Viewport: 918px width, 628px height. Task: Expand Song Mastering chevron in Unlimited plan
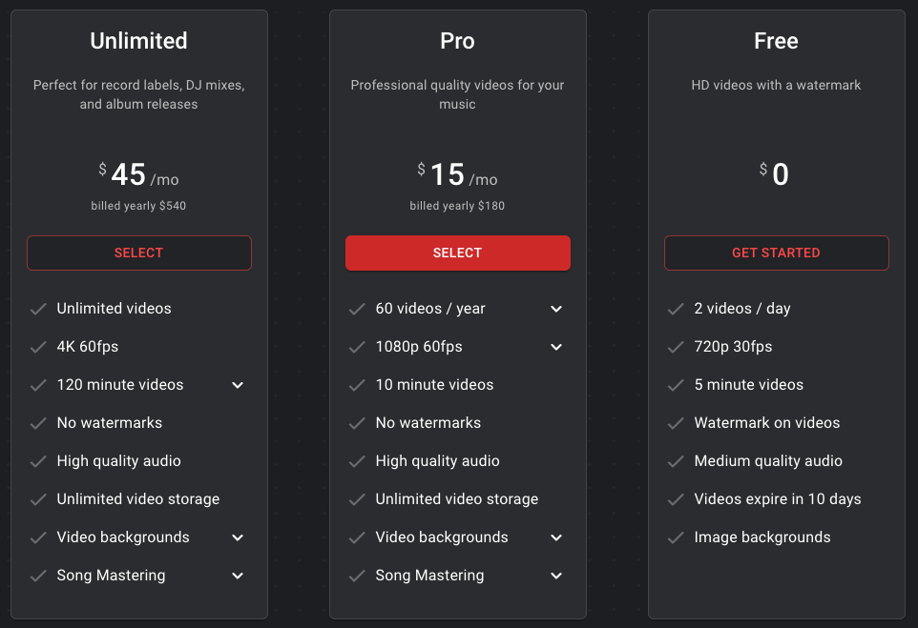238,576
